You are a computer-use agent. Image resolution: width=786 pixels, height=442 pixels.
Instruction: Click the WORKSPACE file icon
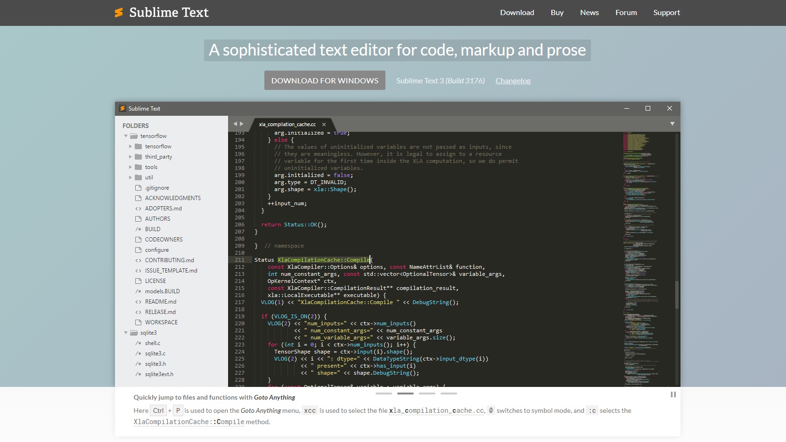(x=139, y=322)
